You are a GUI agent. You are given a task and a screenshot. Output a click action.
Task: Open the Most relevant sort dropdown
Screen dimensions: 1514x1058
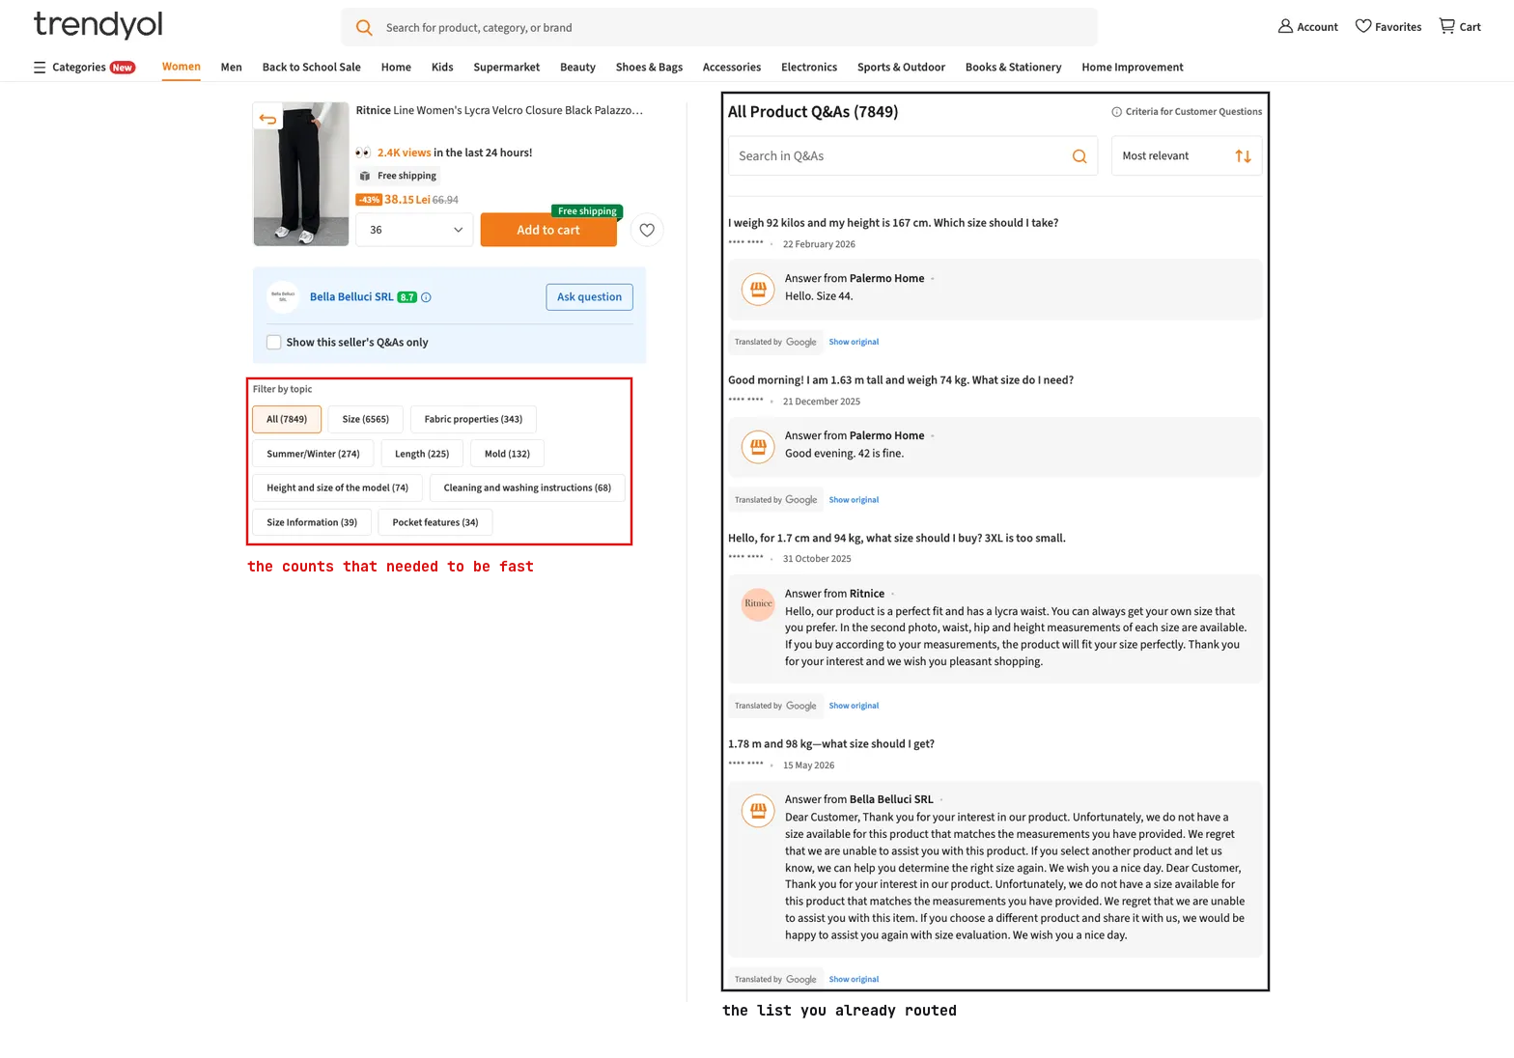[x=1187, y=156]
